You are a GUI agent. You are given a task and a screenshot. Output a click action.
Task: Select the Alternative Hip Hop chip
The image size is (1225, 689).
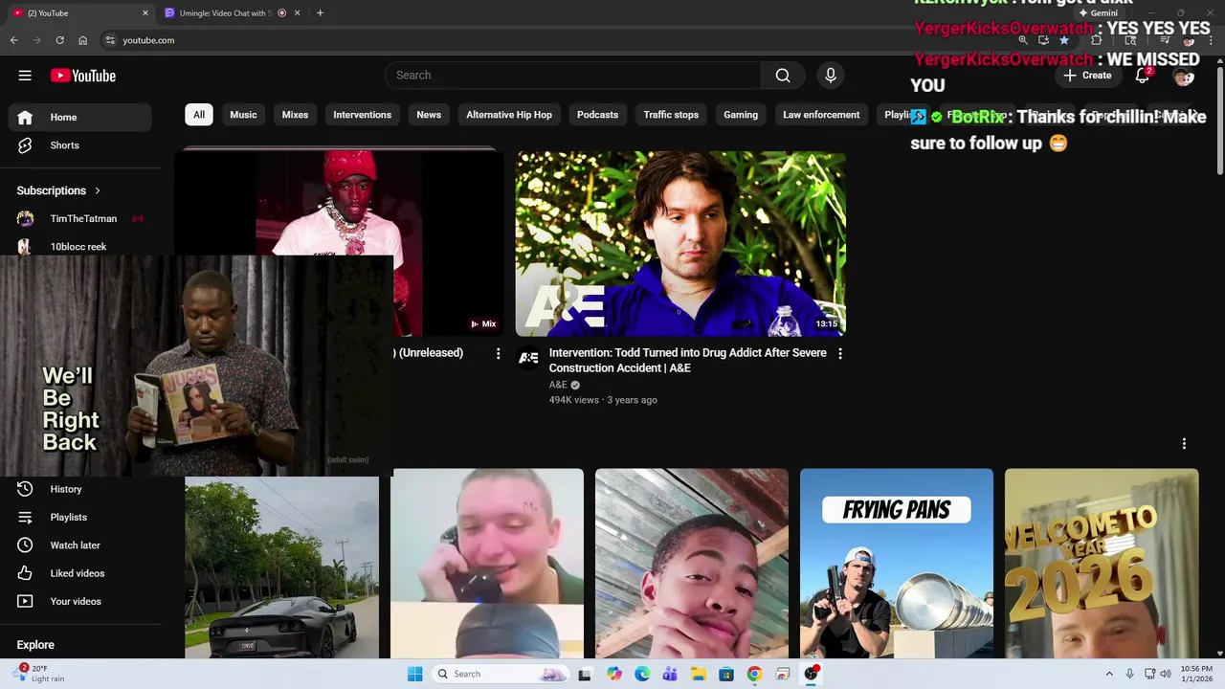pyautogui.click(x=509, y=115)
